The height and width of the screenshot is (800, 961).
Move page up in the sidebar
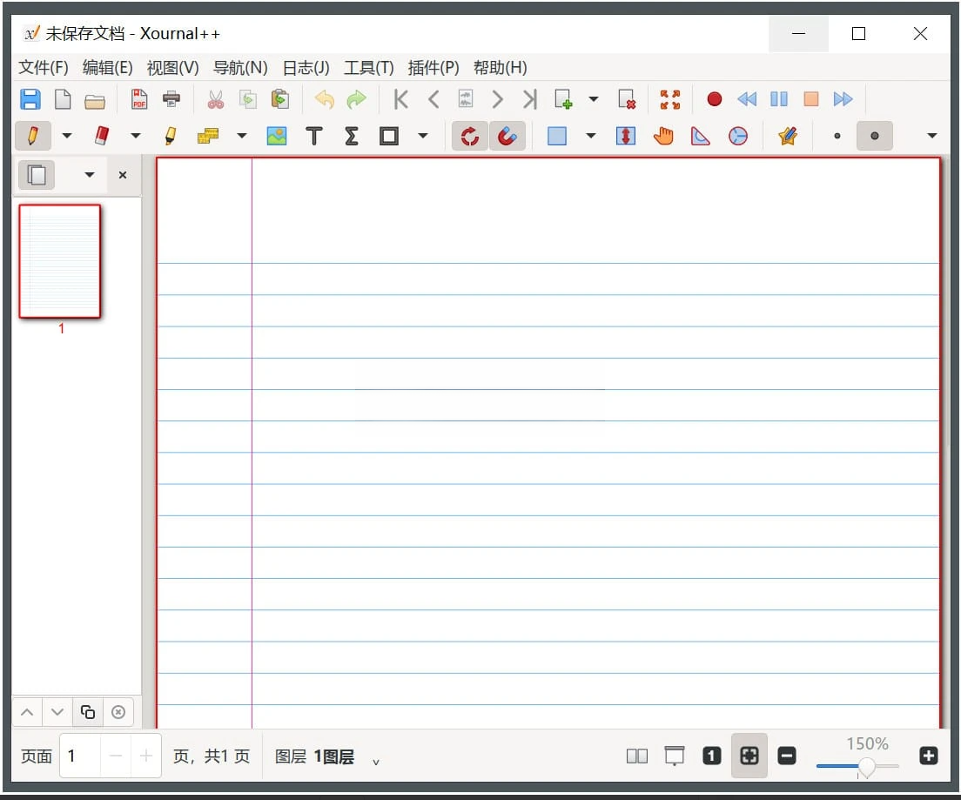[x=27, y=712]
